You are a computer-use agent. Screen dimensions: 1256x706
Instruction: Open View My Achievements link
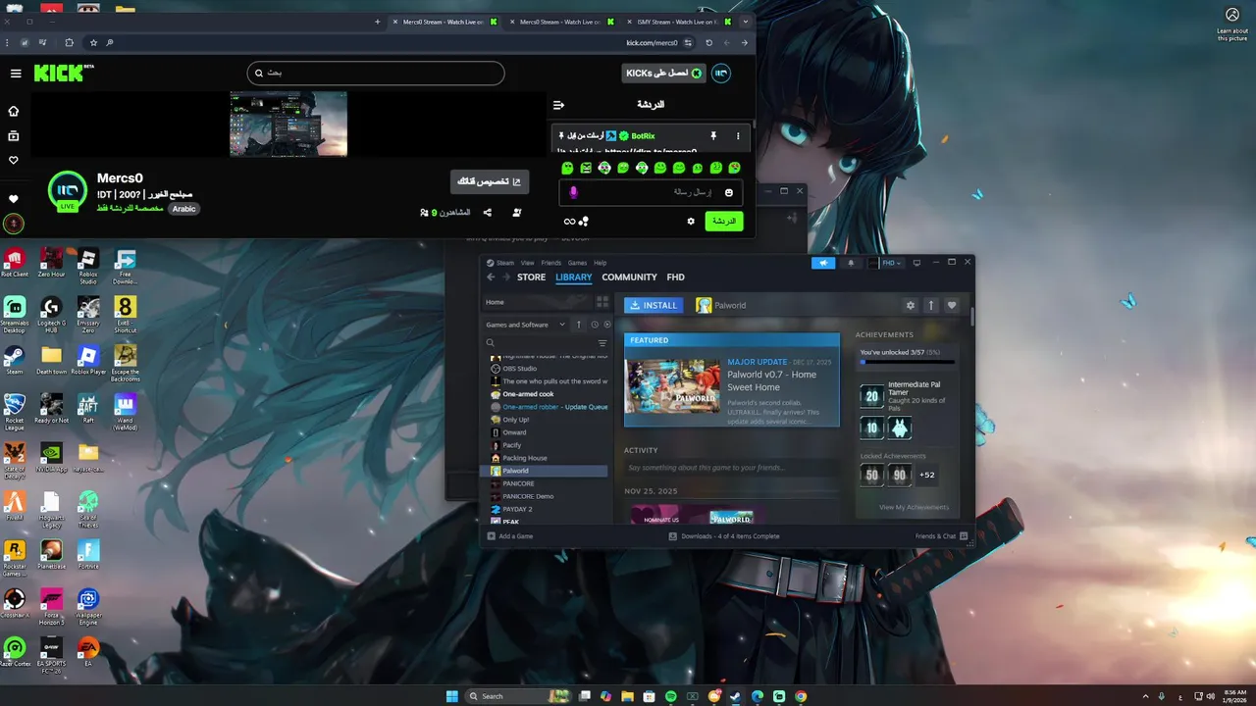click(914, 507)
